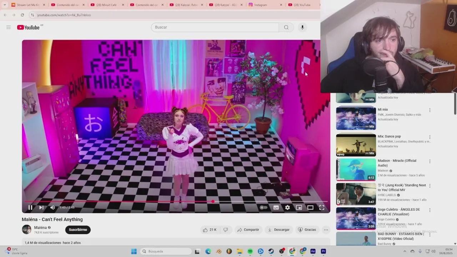Screen dimensions: 457x257
Task: Open Jung Kook 'Standing Next to You' thumbnail
Action: [356, 194]
